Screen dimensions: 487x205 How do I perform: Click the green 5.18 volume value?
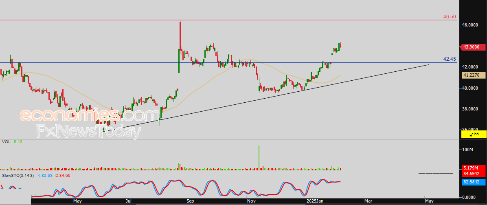coord(18,141)
